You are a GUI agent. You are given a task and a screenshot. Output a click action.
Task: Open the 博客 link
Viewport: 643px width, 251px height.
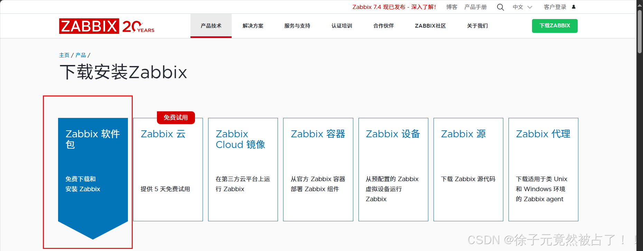451,7
